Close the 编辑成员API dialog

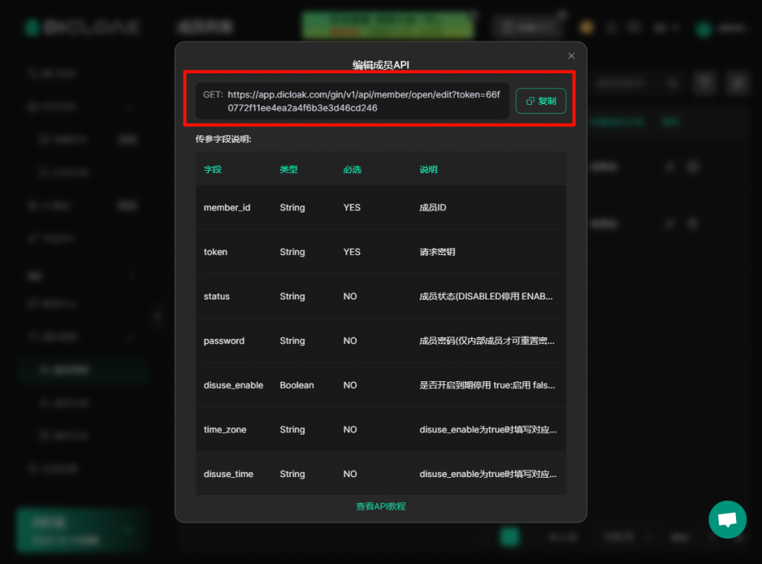pyautogui.click(x=571, y=56)
